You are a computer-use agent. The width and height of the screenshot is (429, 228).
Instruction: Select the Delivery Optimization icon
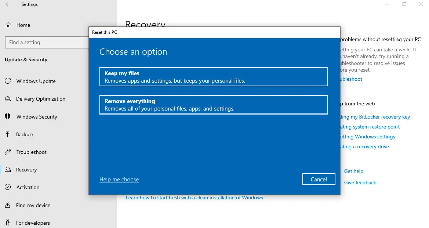click(8, 99)
